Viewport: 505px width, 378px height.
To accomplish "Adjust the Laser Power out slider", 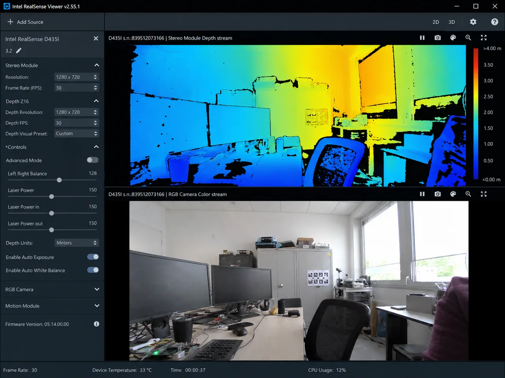I will (x=52, y=230).
